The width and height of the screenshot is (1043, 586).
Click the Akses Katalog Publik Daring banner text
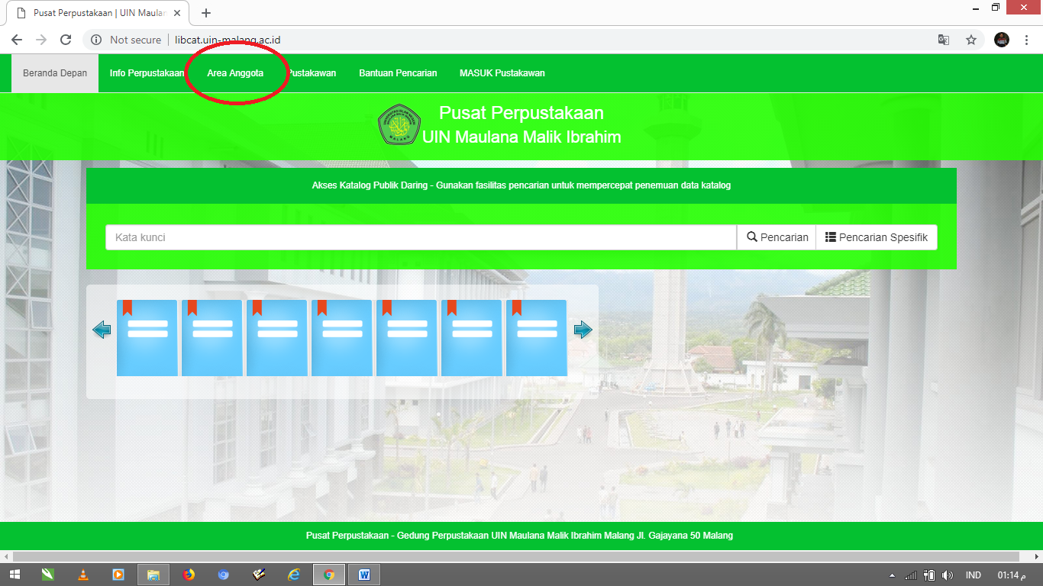pos(521,185)
